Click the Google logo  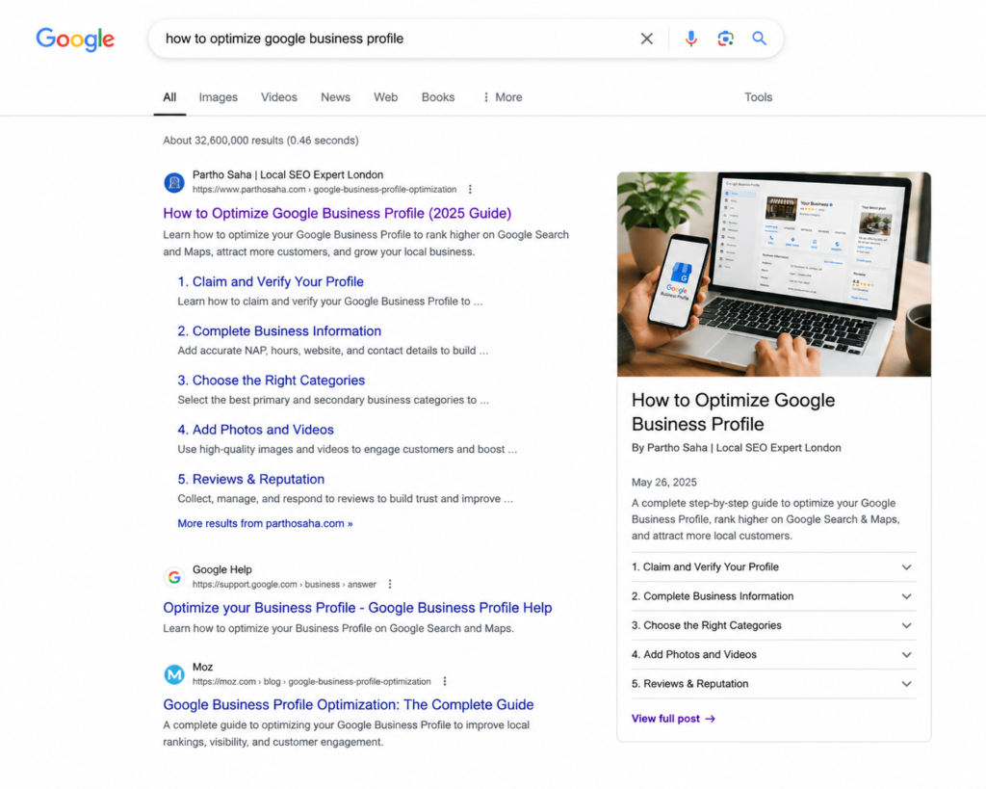click(75, 39)
